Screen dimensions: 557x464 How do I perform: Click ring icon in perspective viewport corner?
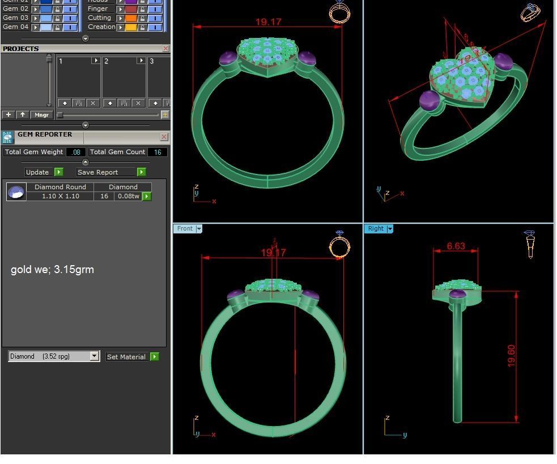pos(530,12)
